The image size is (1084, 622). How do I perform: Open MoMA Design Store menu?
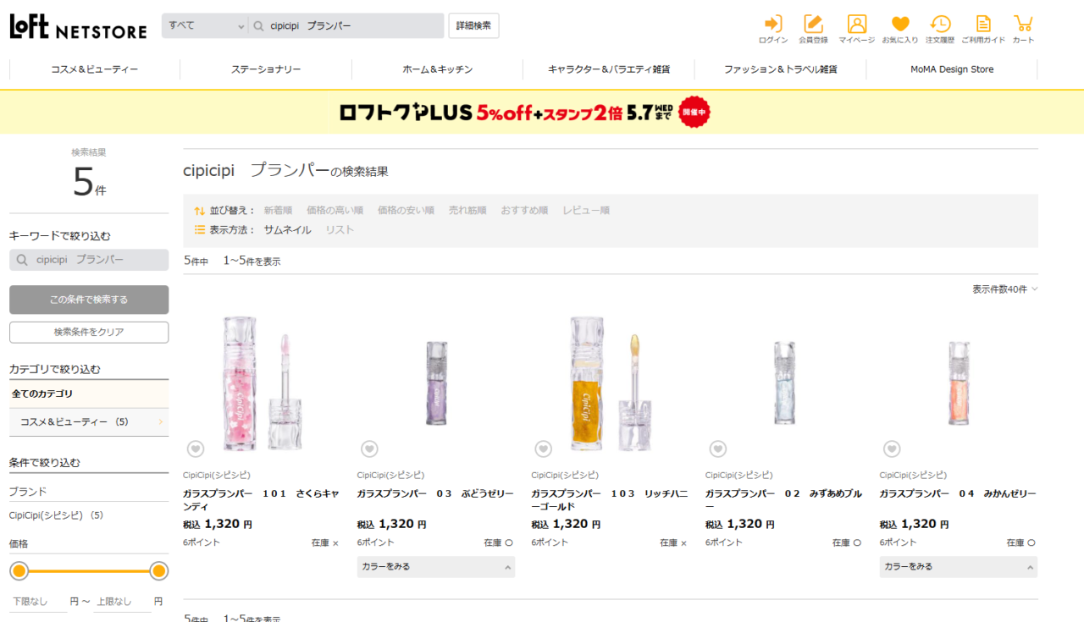point(952,69)
